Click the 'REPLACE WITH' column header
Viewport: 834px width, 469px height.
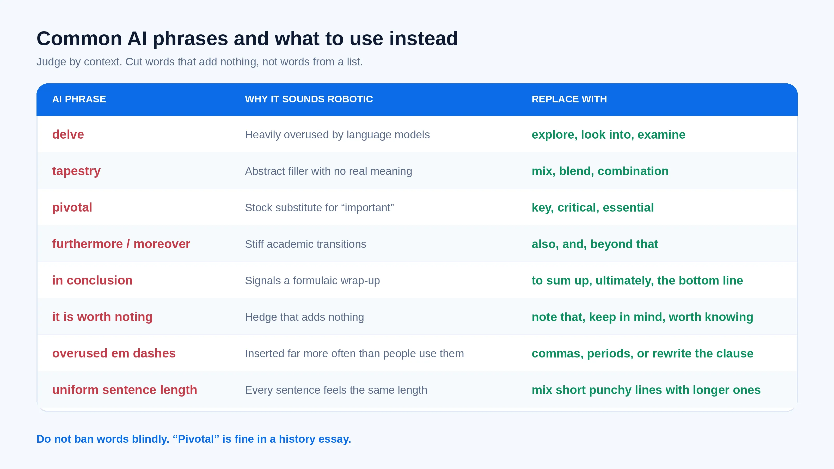[x=569, y=99]
